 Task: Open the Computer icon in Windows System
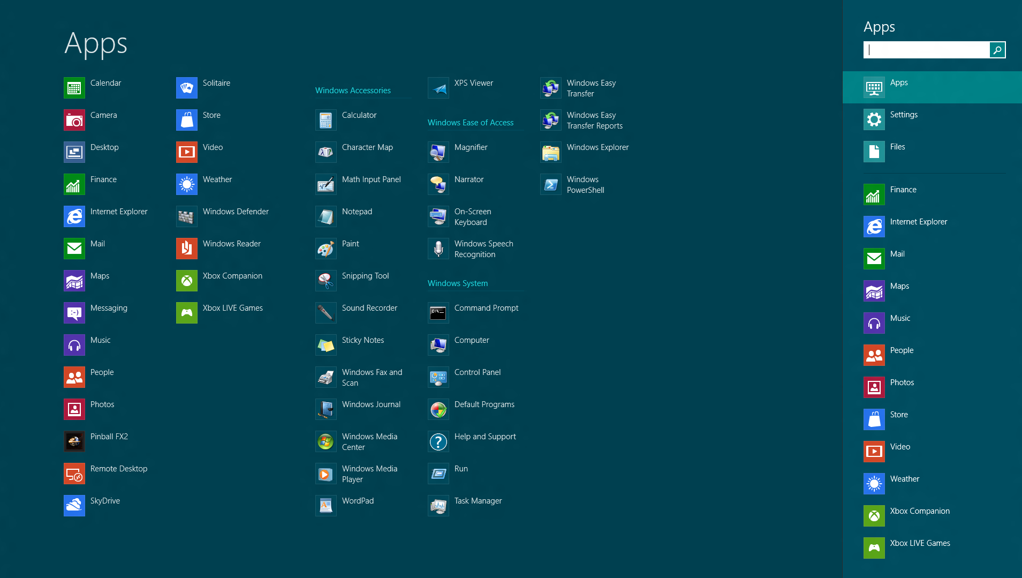pos(438,345)
